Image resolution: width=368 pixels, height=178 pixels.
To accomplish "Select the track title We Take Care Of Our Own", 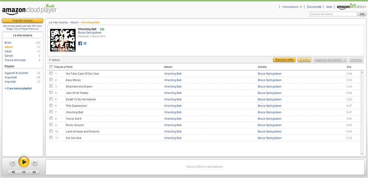I will click(x=82, y=73).
